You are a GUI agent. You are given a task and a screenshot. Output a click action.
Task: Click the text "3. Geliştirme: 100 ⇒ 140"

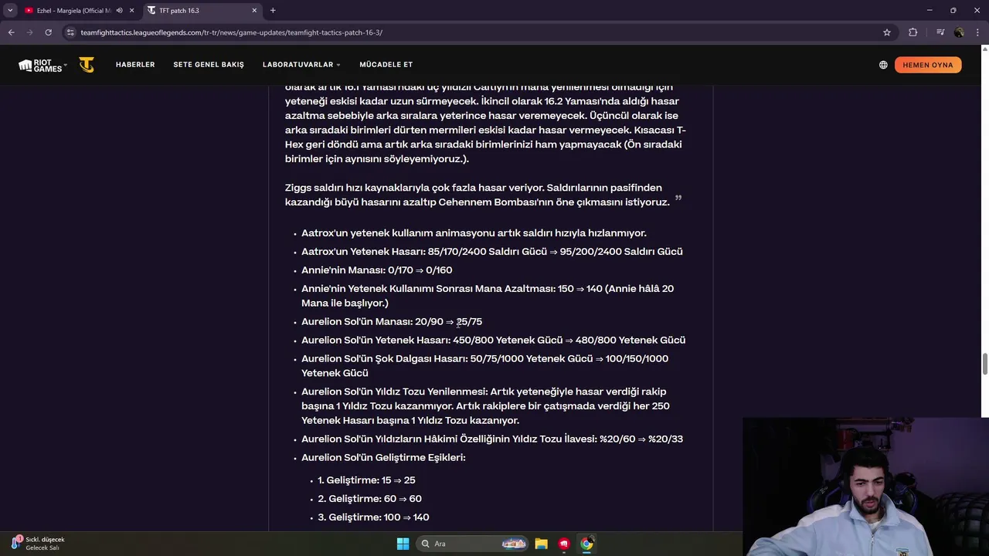(x=373, y=517)
